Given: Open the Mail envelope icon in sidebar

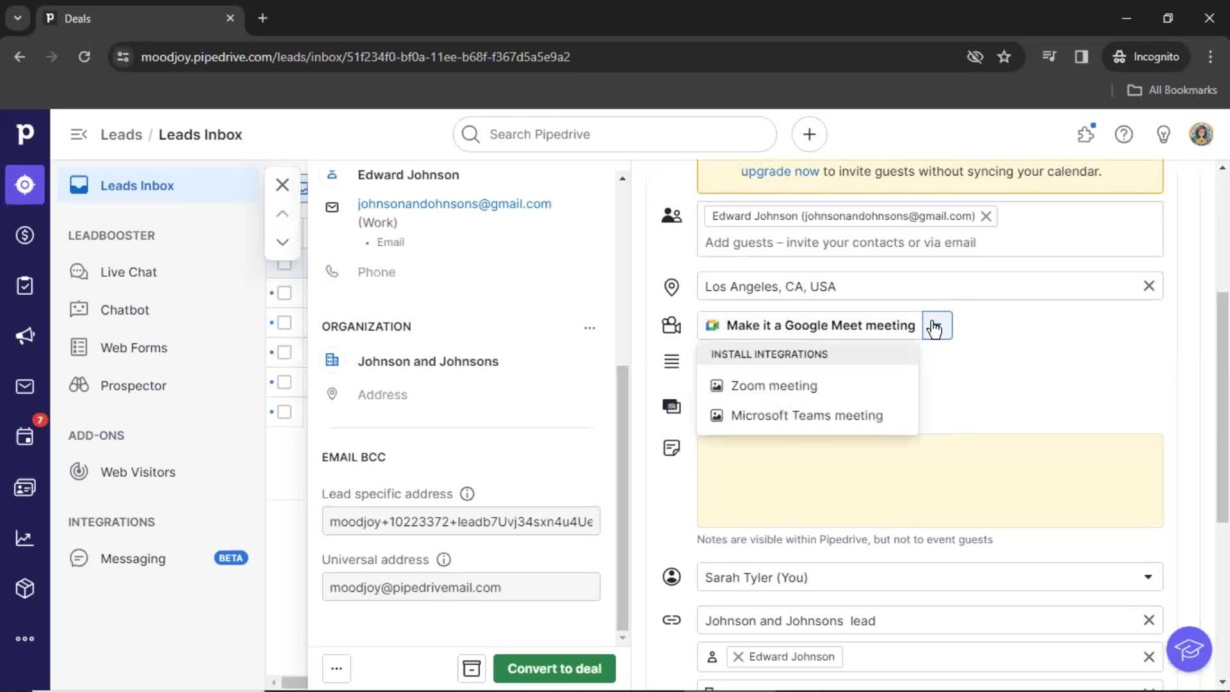Looking at the screenshot, I should (x=25, y=386).
